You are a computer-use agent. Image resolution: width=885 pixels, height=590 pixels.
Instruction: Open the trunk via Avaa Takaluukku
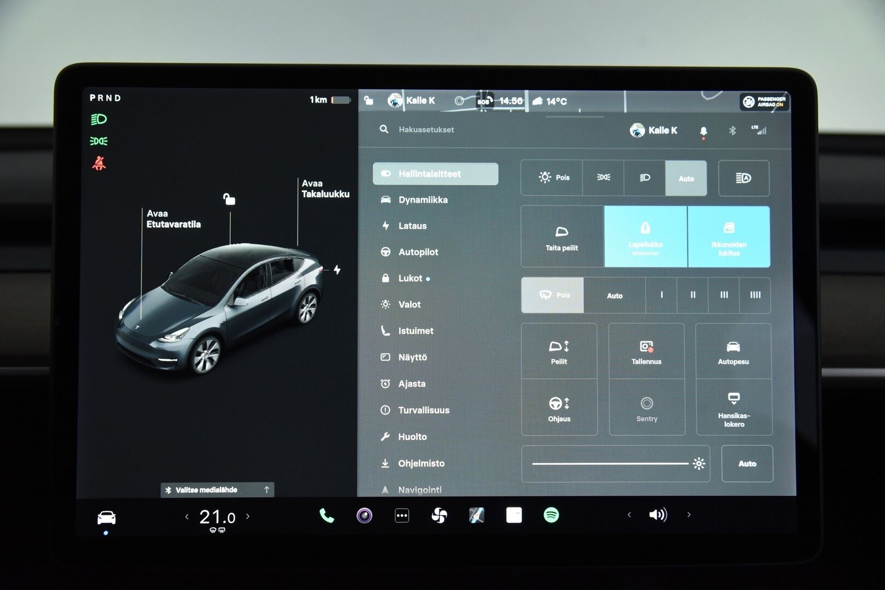(x=325, y=188)
